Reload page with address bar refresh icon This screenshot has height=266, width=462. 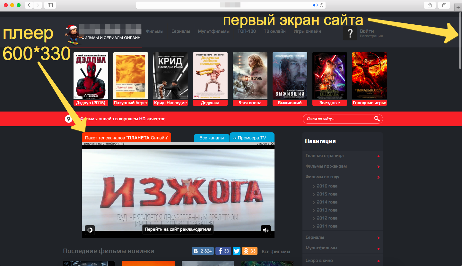click(x=321, y=5)
